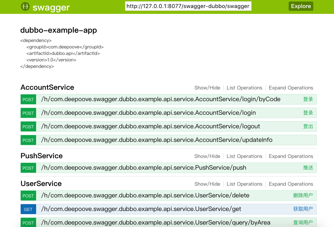Click the 获取用户 summary text
The image size is (334, 227).
[303, 209]
